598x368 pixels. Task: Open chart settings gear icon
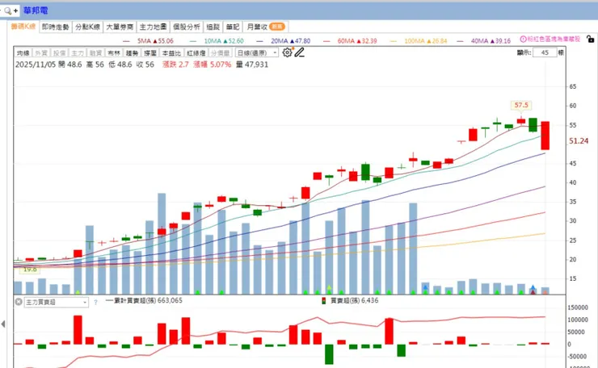pos(287,52)
